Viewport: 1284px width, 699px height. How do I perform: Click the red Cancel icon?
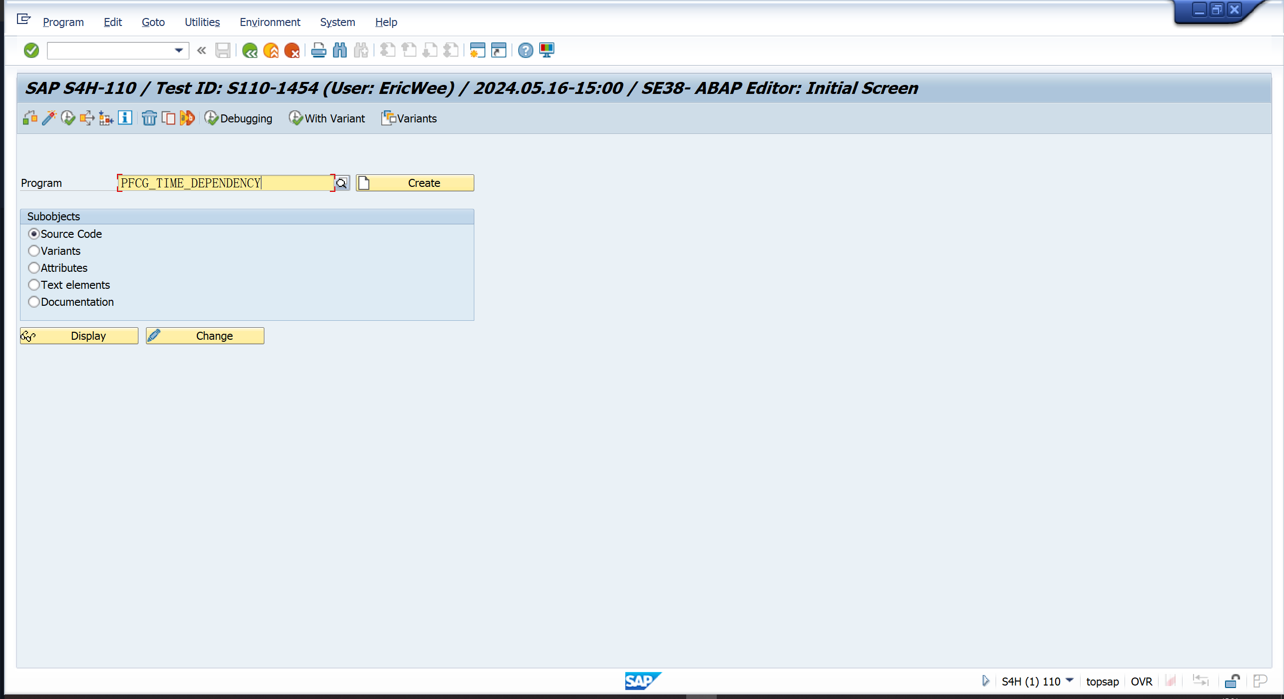(291, 50)
